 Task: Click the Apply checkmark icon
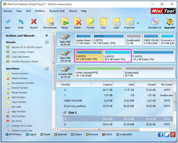pyautogui.click(x=8, y=21)
